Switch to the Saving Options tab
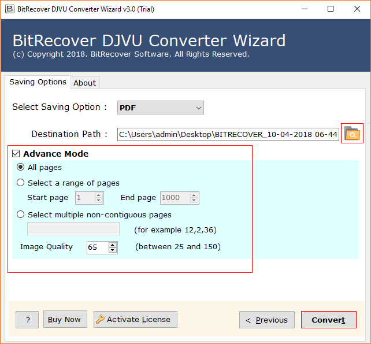Screen dimensions: 371x344 tap(38, 82)
